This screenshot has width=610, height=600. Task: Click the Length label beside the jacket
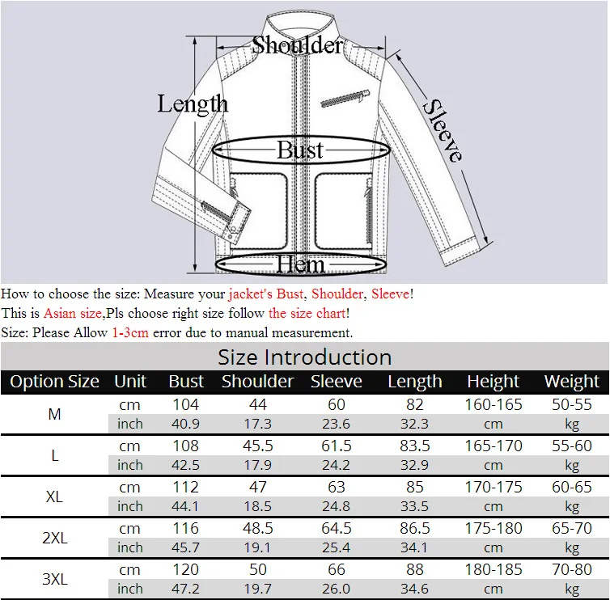[193, 104]
